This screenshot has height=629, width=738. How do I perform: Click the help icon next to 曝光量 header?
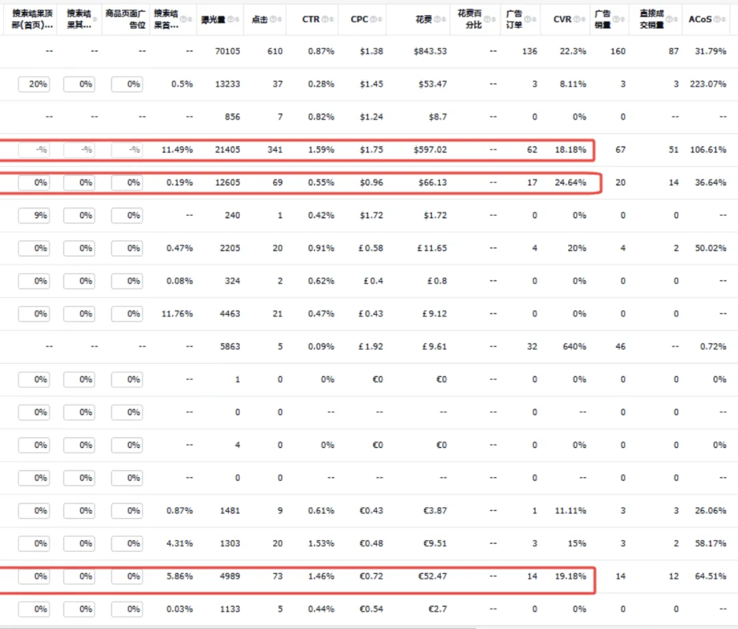point(231,19)
